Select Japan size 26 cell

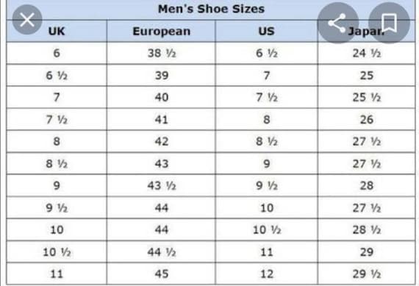[367, 120]
